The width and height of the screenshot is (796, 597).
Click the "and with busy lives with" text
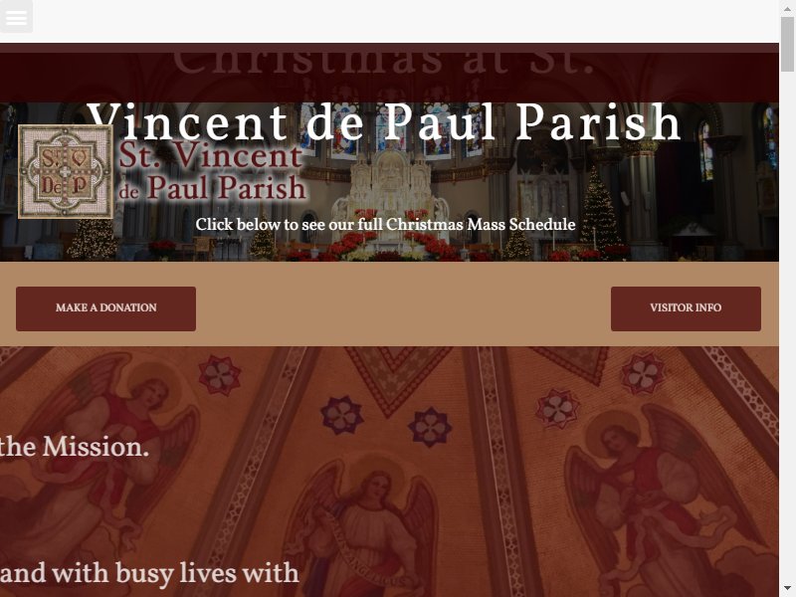click(x=150, y=574)
